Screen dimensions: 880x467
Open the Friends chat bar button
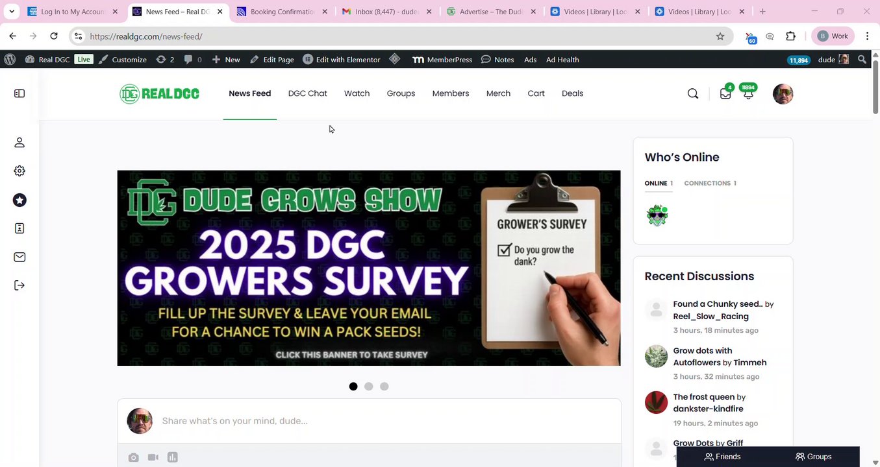(x=722, y=457)
